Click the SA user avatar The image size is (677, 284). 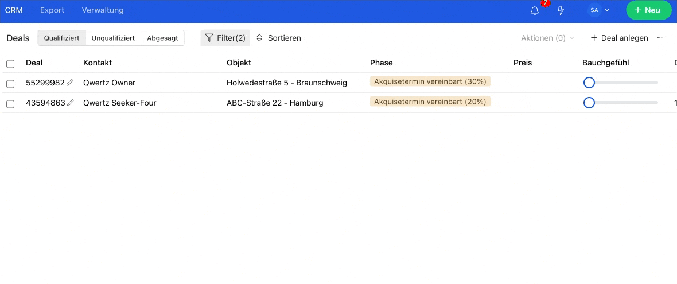594,10
